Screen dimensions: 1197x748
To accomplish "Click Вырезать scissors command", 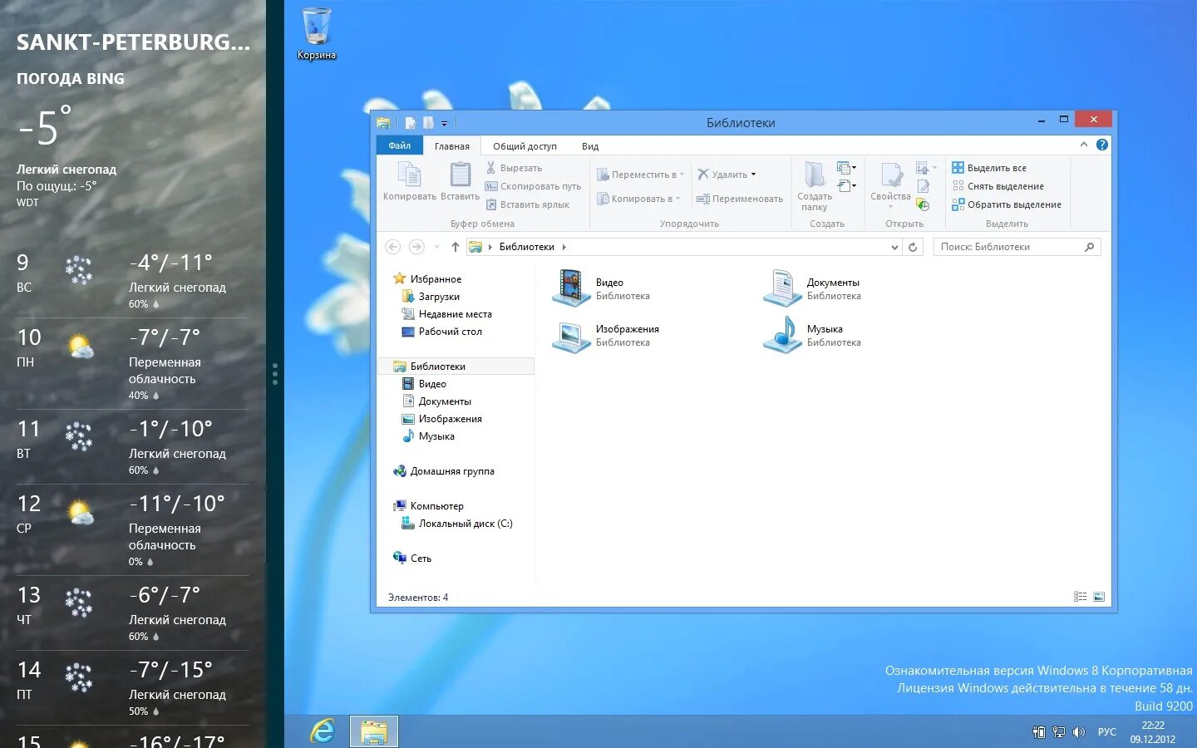I will point(514,168).
